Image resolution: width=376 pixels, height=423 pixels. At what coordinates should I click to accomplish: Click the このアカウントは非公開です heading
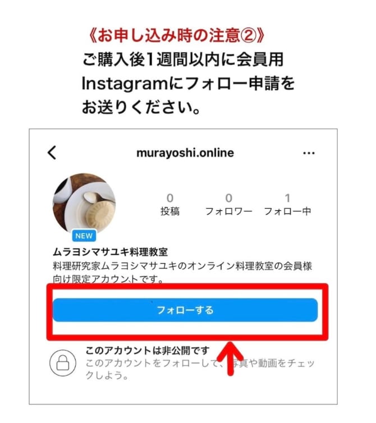[148, 351]
